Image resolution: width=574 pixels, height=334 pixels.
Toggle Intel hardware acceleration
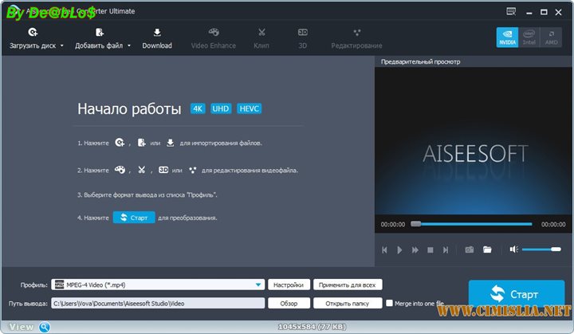point(529,37)
